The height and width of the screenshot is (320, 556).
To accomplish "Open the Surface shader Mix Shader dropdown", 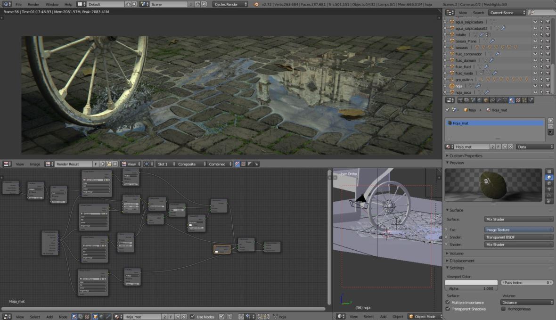I will click(519, 220).
